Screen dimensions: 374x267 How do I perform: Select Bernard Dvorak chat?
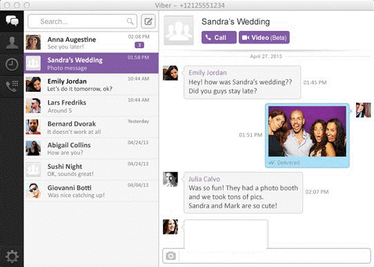(91, 127)
